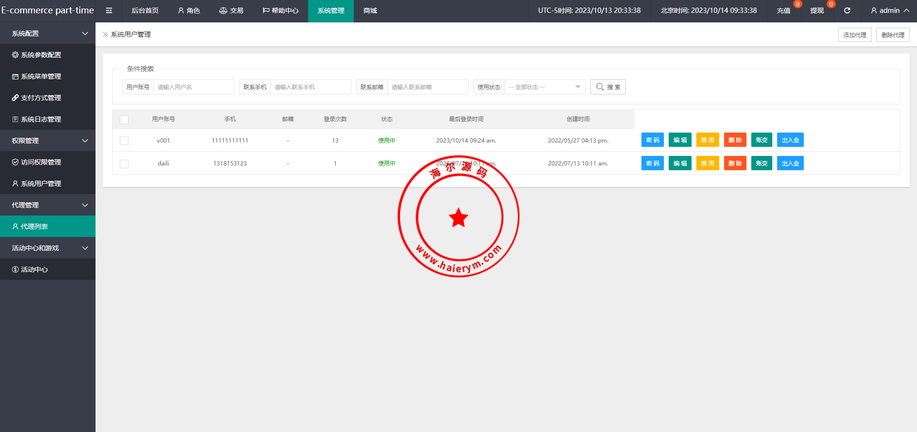
Task: Click the 添加代理 button
Action: tap(854, 35)
